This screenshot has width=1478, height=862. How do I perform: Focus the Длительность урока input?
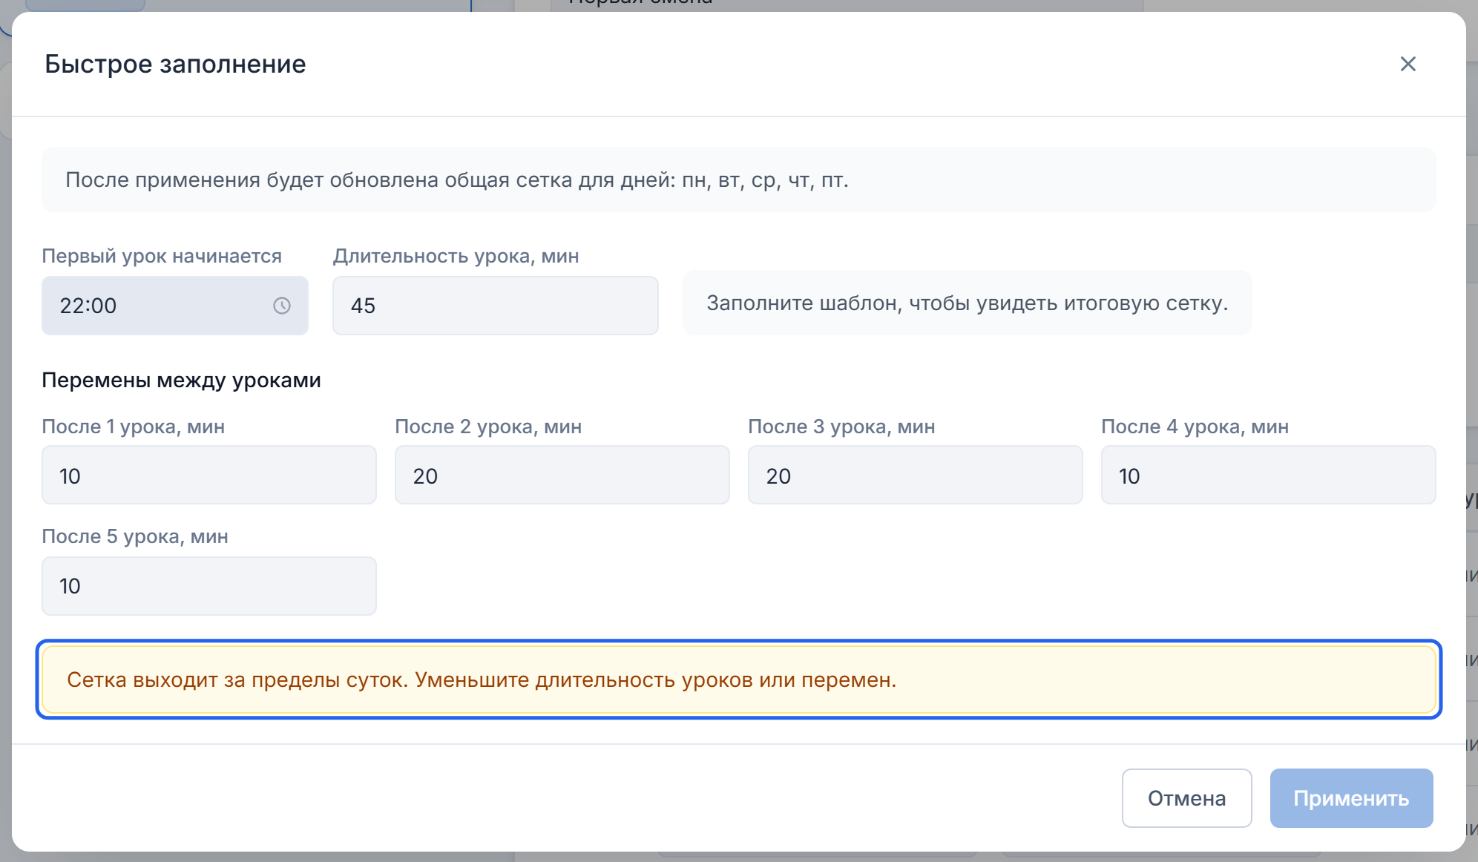pos(496,306)
